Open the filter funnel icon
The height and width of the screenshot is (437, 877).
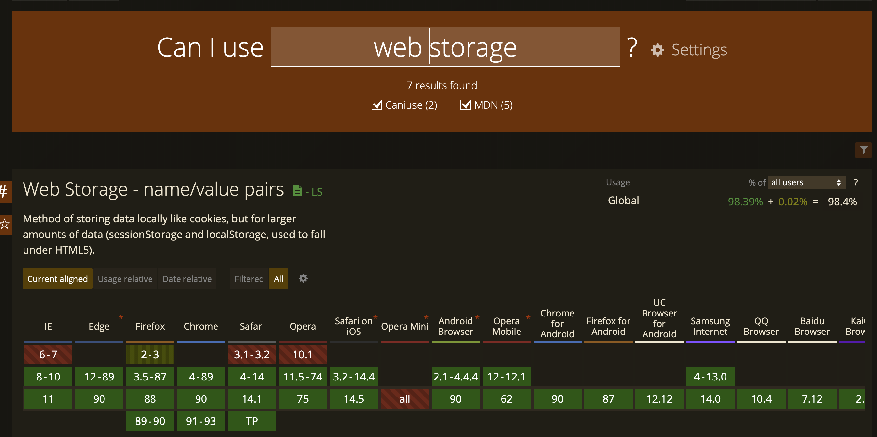click(863, 150)
